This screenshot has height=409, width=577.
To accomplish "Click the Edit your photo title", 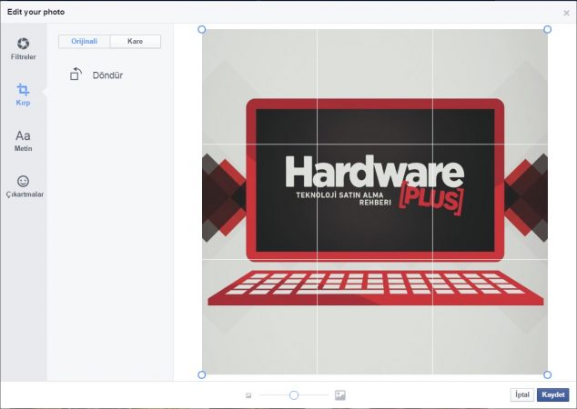I will (x=35, y=12).
